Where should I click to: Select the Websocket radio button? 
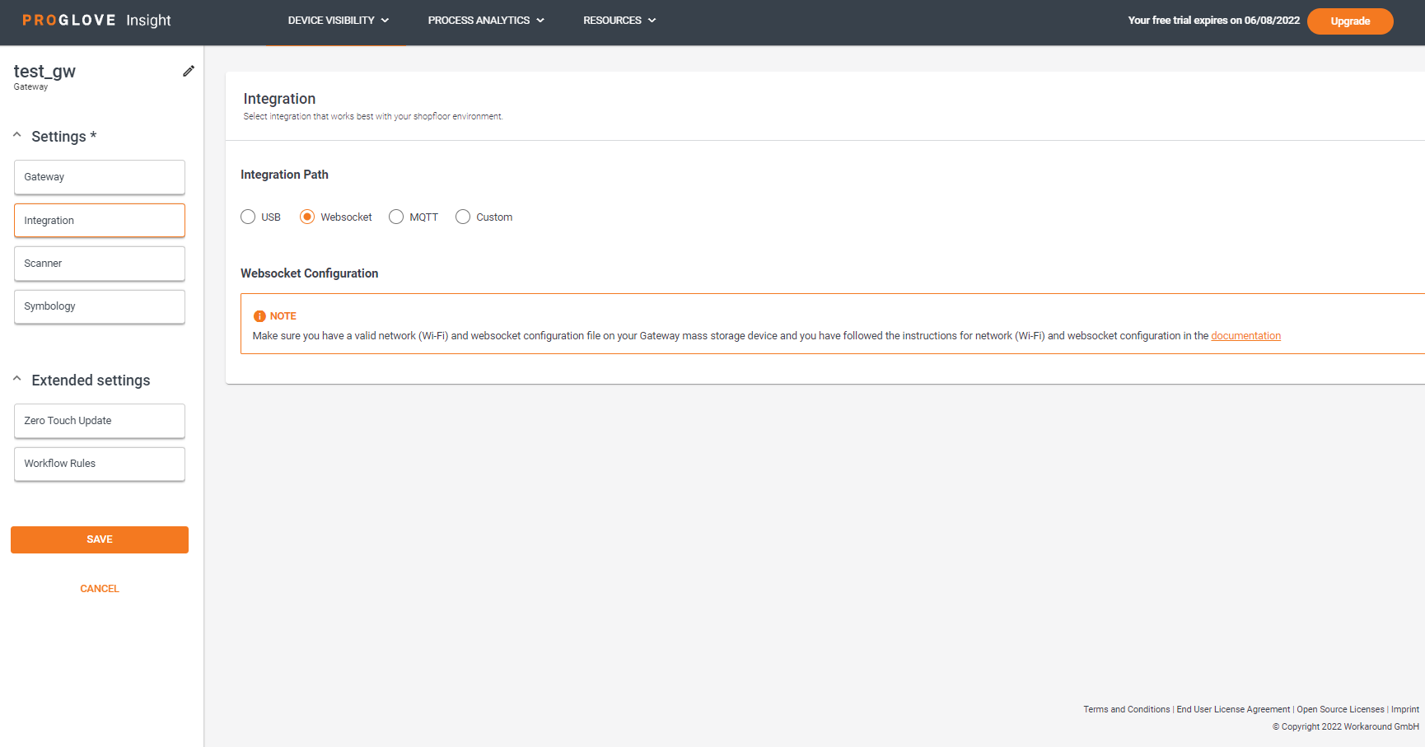(307, 217)
